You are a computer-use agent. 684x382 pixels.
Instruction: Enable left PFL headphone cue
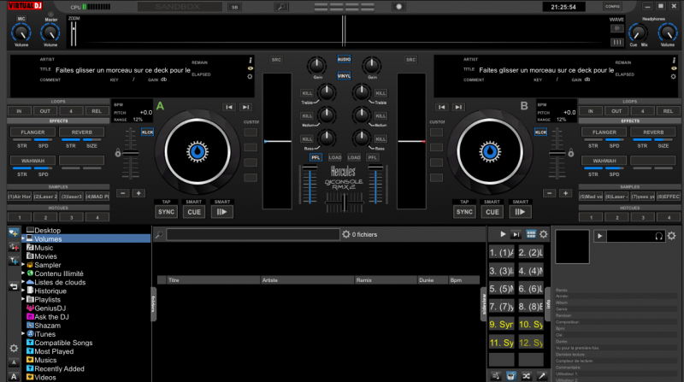point(315,157)
